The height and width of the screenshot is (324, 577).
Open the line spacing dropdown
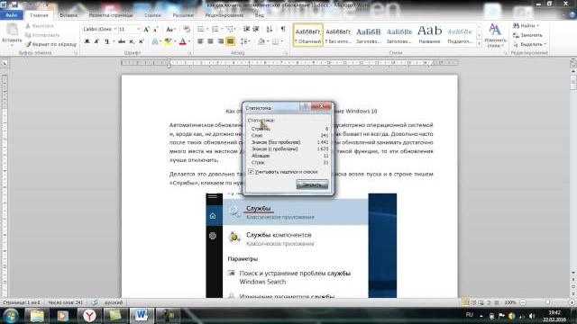[x=244, y=41]
